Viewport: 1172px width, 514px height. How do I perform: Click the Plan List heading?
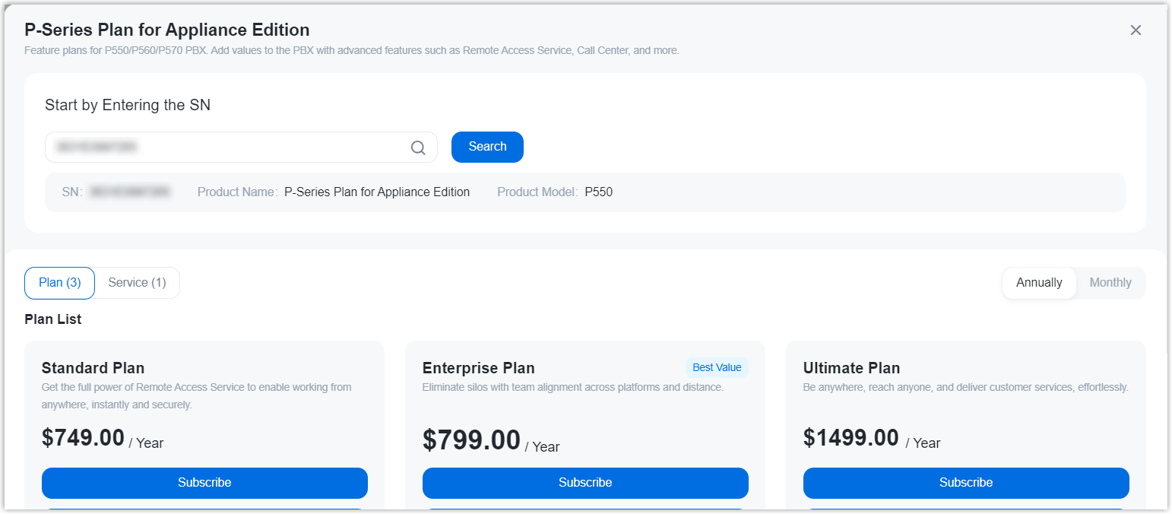point(53,319)
